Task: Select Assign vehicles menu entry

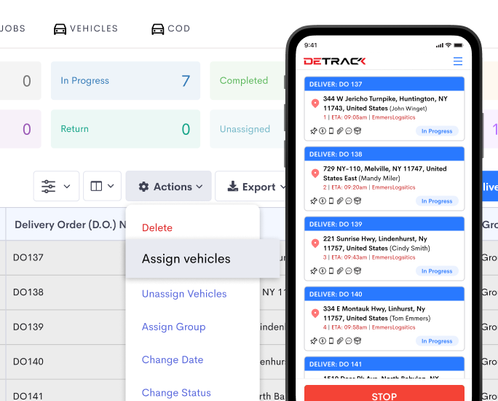Action: [x=202, y=259]
